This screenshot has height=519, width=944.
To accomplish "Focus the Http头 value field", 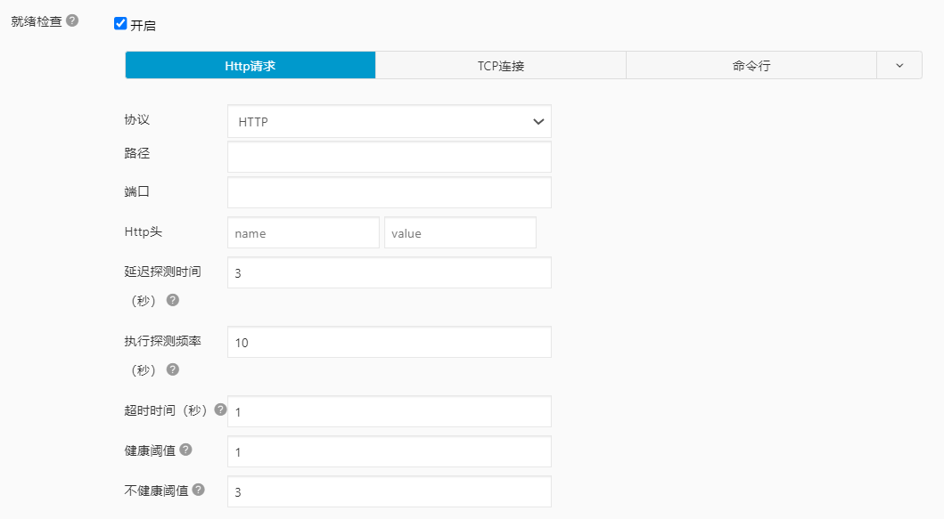I will click(x=461, y=232).
